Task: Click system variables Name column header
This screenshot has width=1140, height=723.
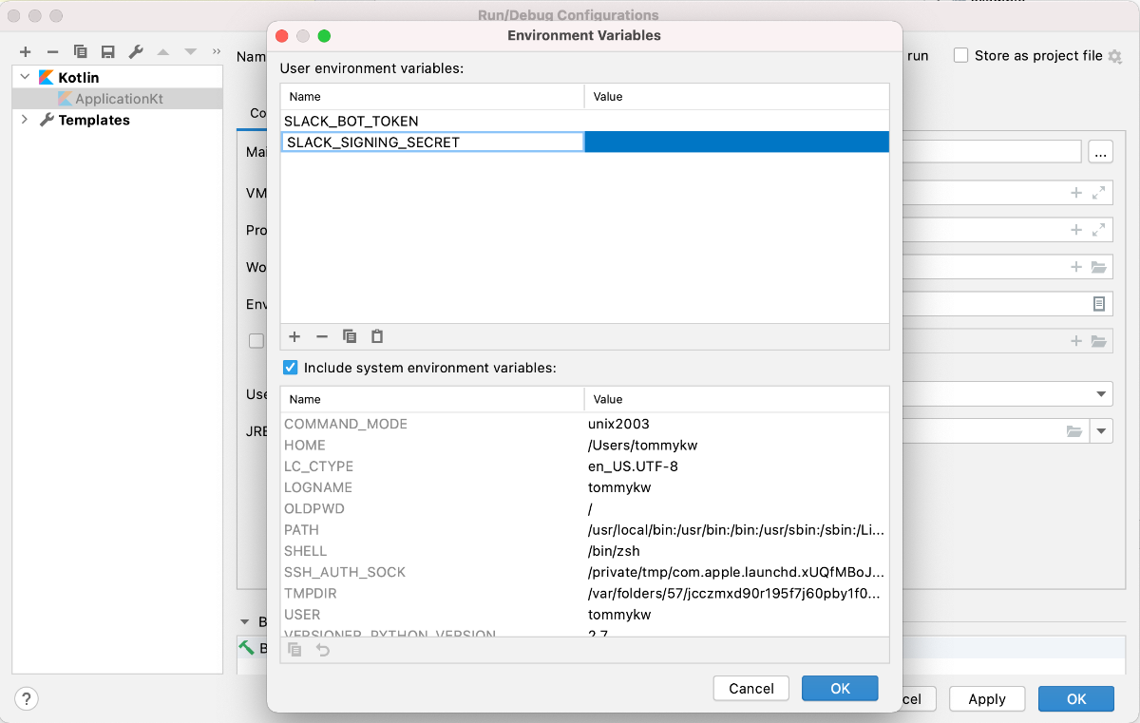Action: pyautogui.click(x=432, y=399)
